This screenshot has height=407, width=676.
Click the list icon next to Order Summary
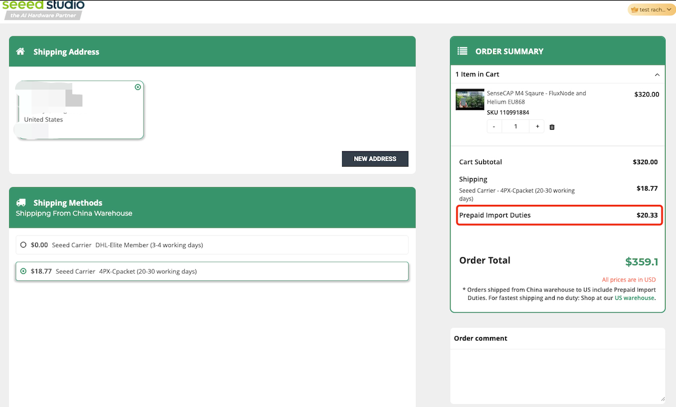tap(463, 51)
